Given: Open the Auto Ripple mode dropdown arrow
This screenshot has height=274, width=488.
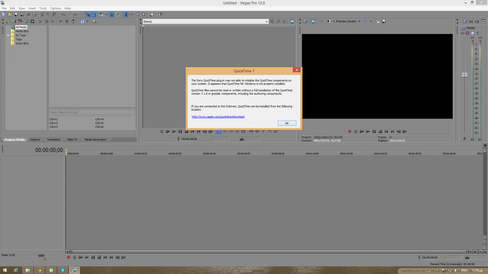Looking at the screenshot, I should click(106, 15).
